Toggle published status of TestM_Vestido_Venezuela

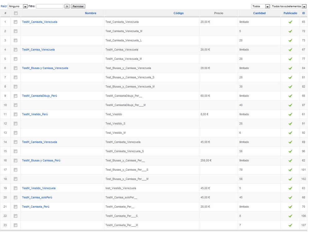tap(290, 188)
